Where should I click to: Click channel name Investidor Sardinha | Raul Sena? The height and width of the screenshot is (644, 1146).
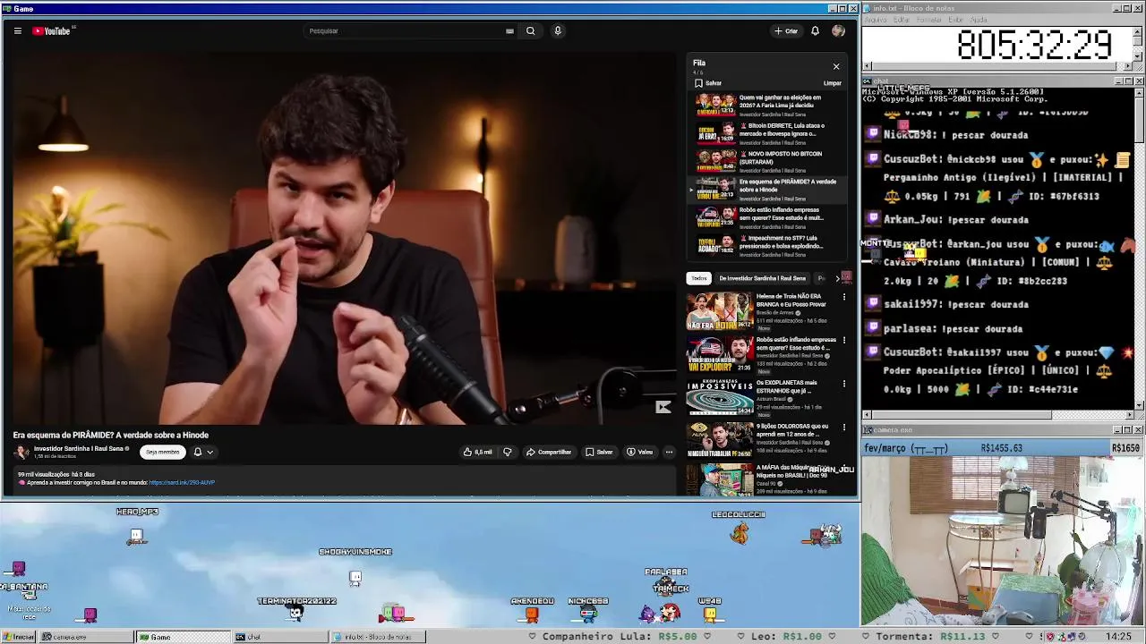click(x=79, y=448)
